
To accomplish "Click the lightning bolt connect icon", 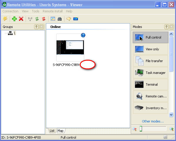I will [x=5, y=19].
